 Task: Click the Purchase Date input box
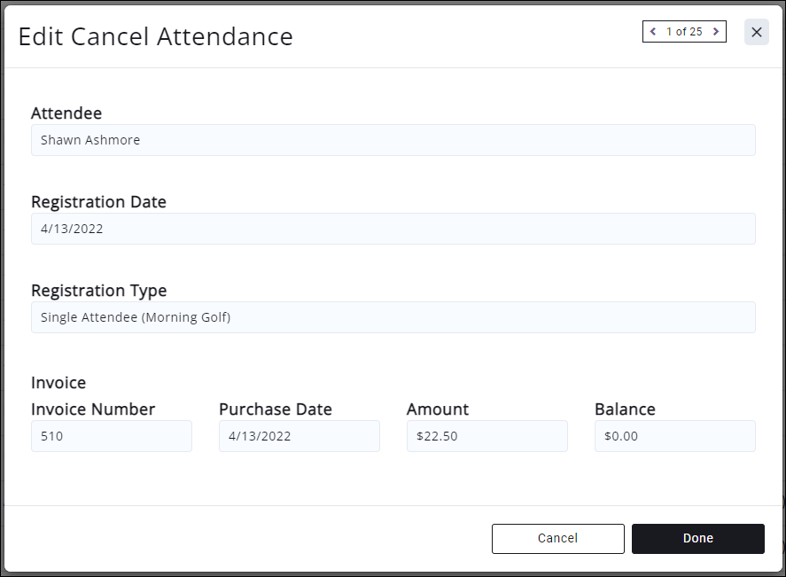click(300, 436)
